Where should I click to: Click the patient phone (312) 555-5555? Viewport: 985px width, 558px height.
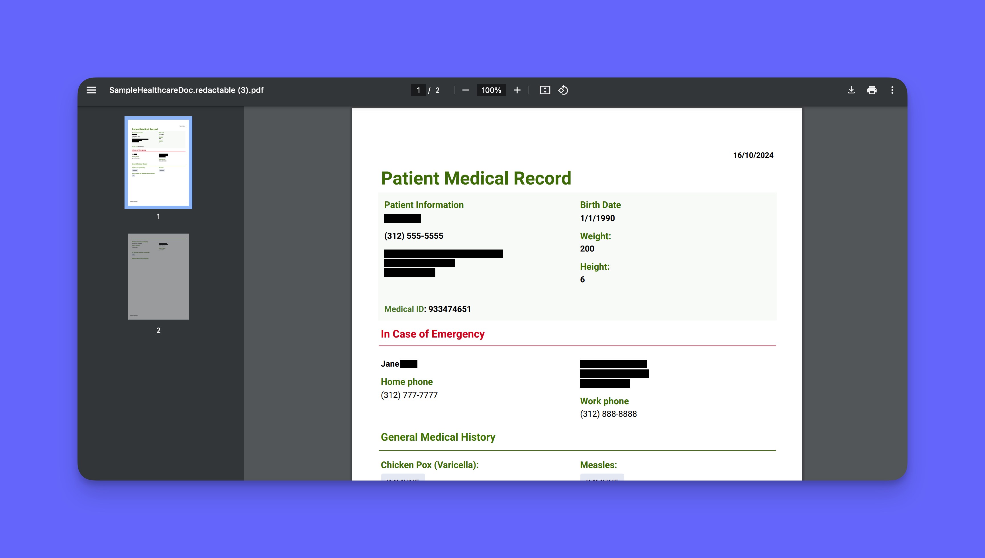pyautogui.click(x=413, y=236)
